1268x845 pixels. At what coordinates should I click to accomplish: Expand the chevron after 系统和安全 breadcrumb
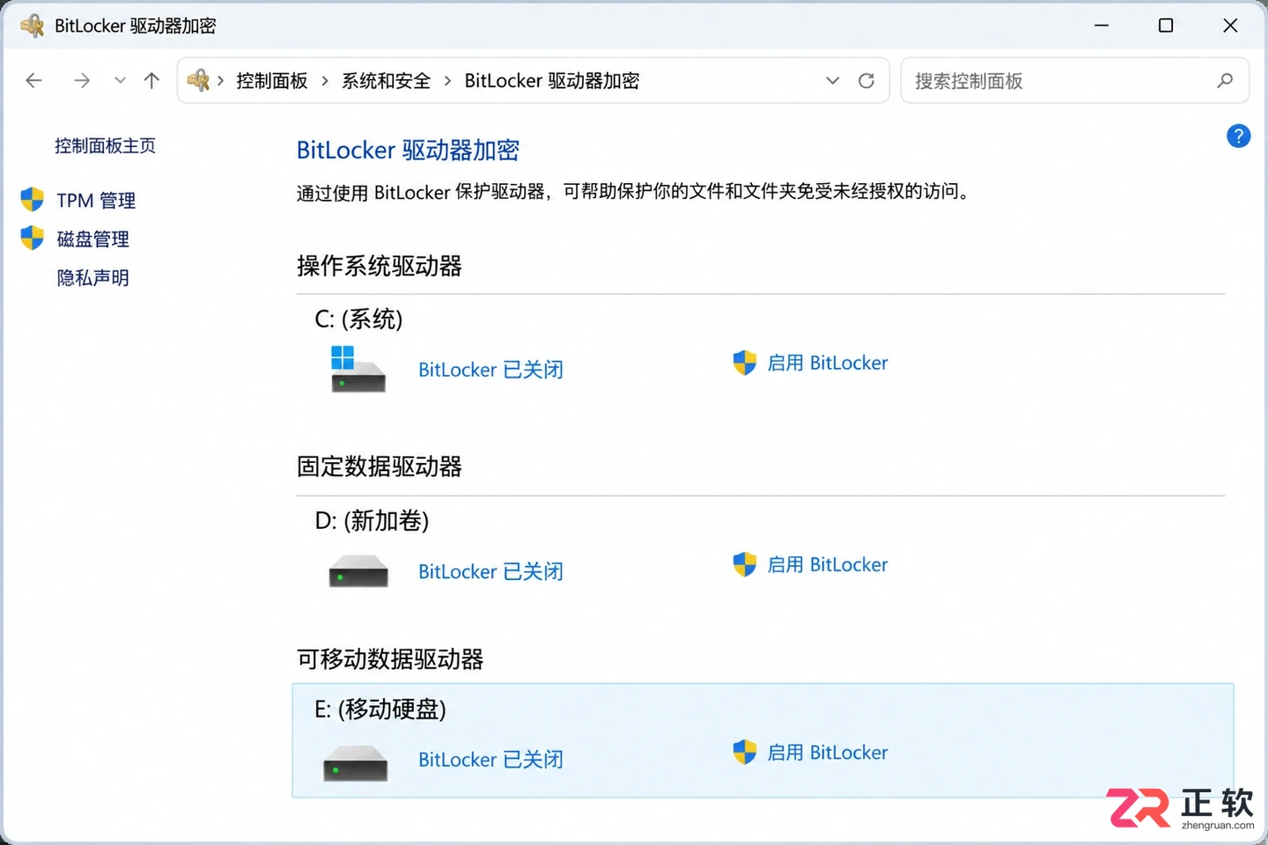[447, 81]
